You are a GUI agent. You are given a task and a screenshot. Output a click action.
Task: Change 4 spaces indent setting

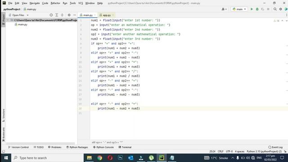(239, 152)
